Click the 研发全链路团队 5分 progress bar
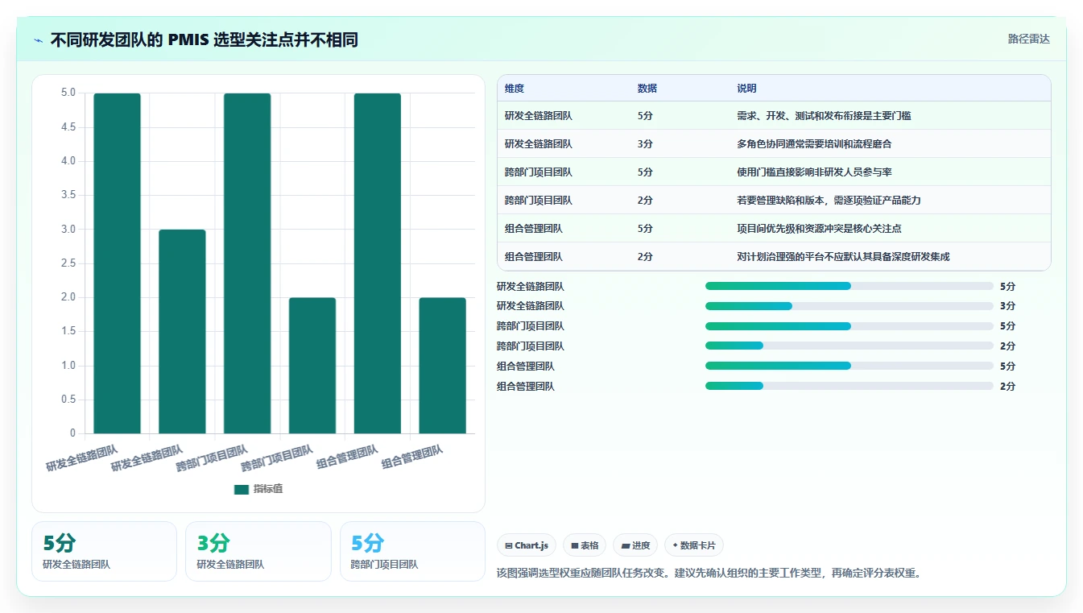This screenshot has height=613, width=1083. click(x=849, y=286)
